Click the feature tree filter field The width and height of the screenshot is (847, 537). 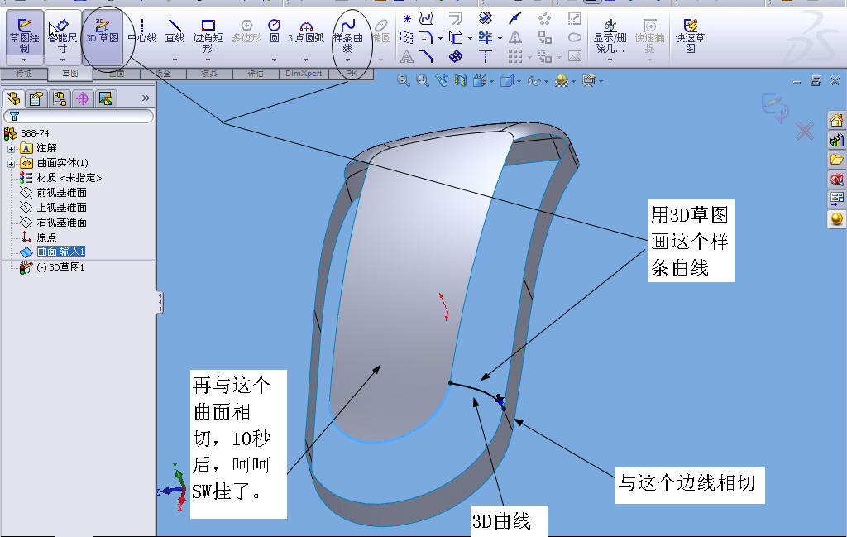(x=79, y=116)
